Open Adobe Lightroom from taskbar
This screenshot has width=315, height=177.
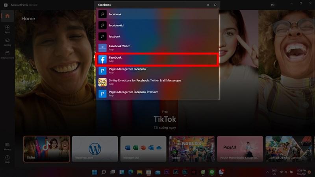coord(176,172)
